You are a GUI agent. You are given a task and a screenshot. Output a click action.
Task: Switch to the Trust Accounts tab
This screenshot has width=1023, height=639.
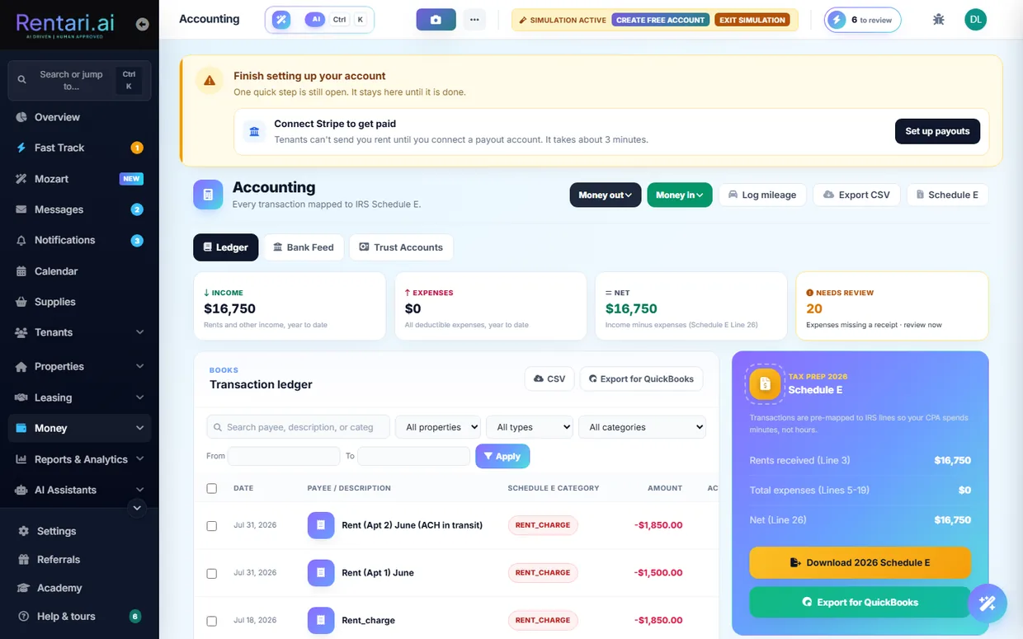(x=401, y=247)
